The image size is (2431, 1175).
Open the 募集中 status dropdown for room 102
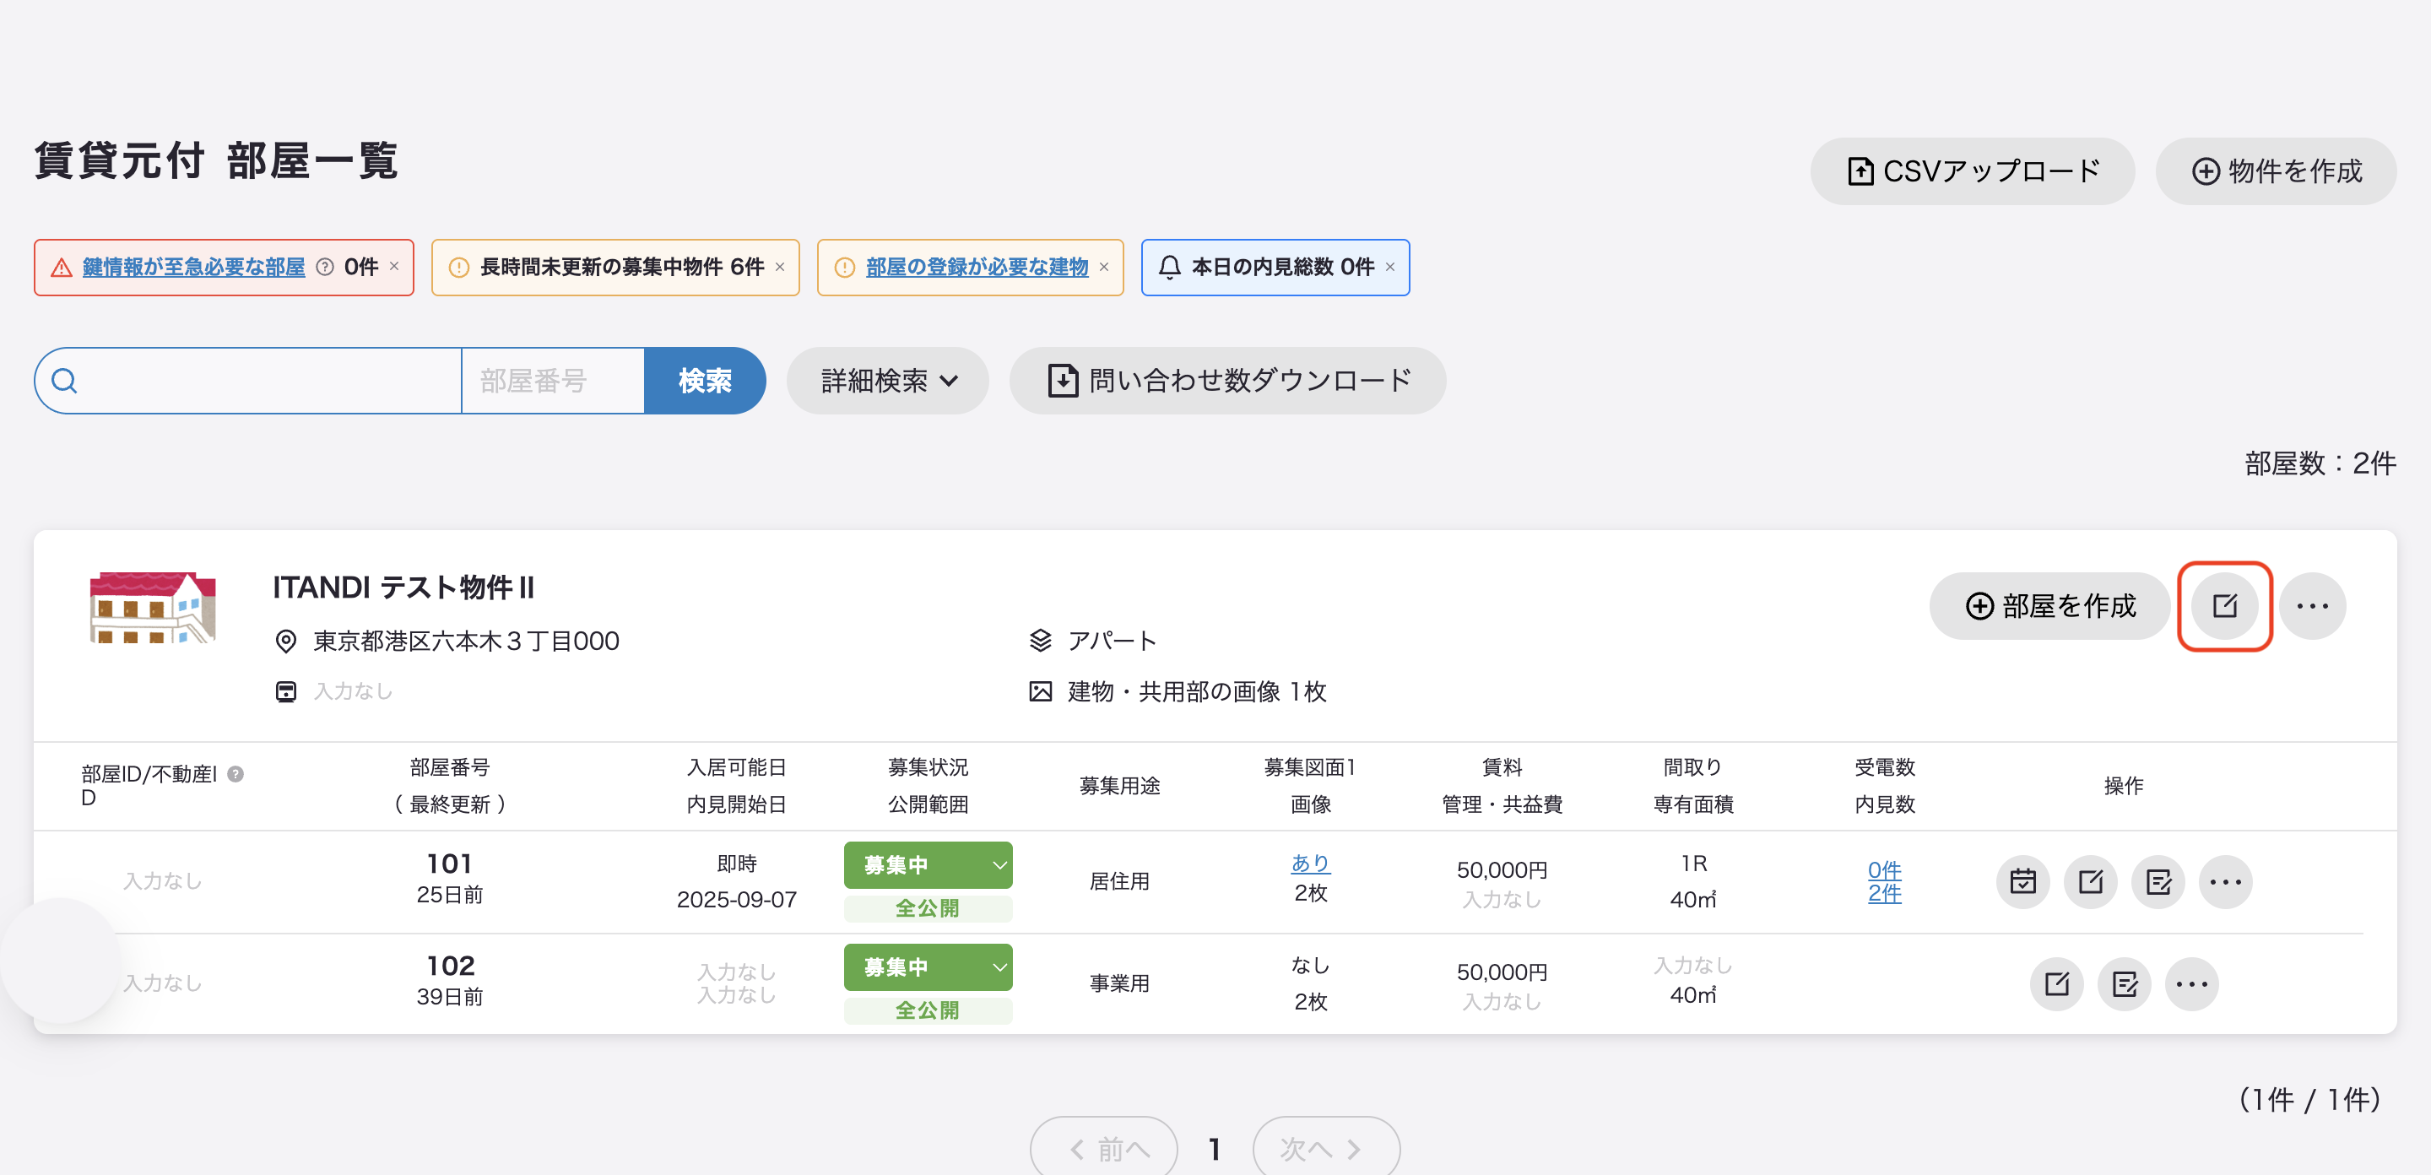coord(928,967)
